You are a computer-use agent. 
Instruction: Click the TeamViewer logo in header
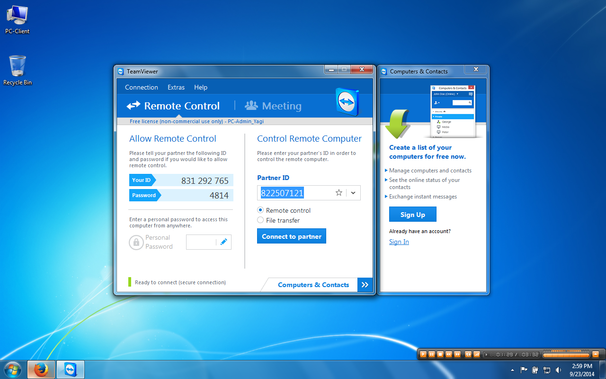(348, 101)
